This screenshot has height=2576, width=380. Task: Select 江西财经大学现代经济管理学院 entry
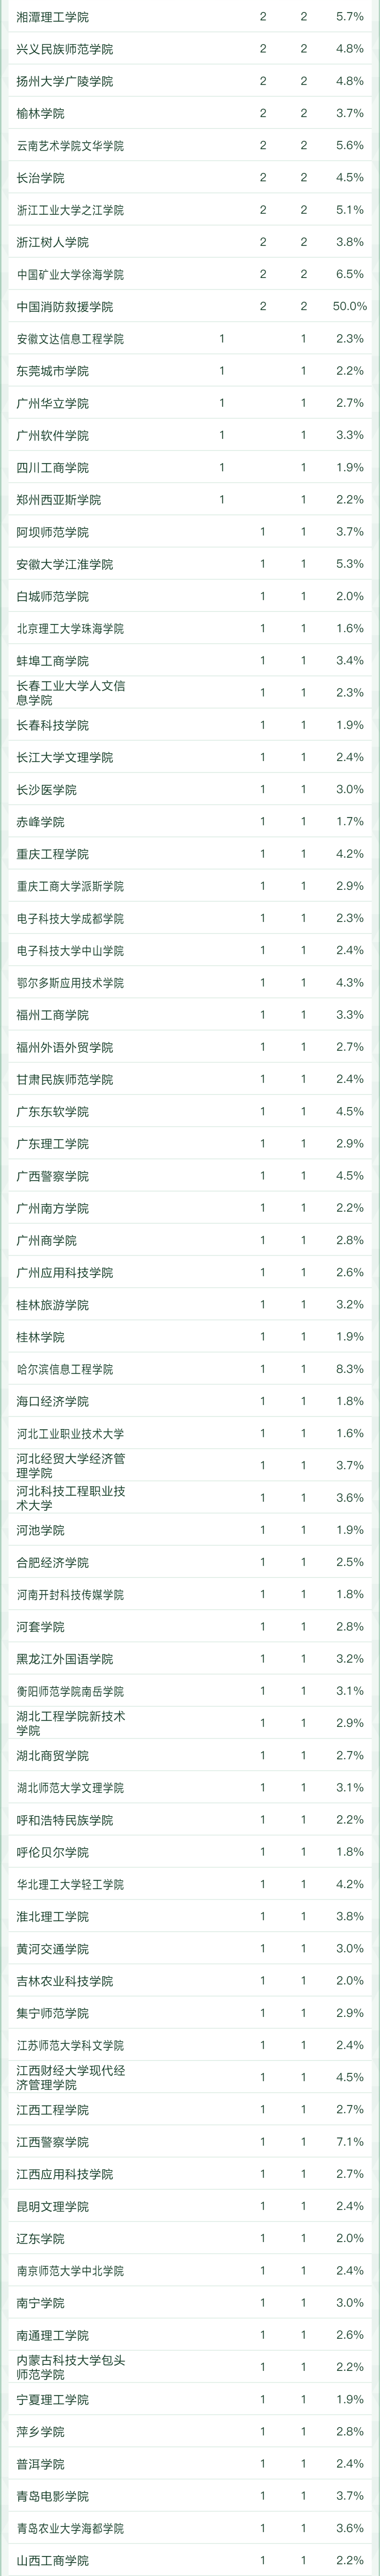click(70, 2077)
